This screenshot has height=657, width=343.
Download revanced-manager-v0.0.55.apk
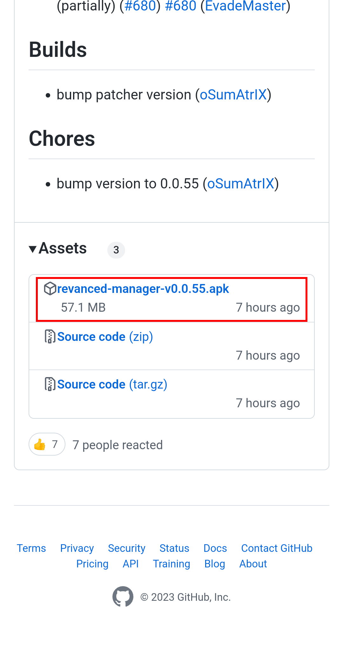pos(143,289)
